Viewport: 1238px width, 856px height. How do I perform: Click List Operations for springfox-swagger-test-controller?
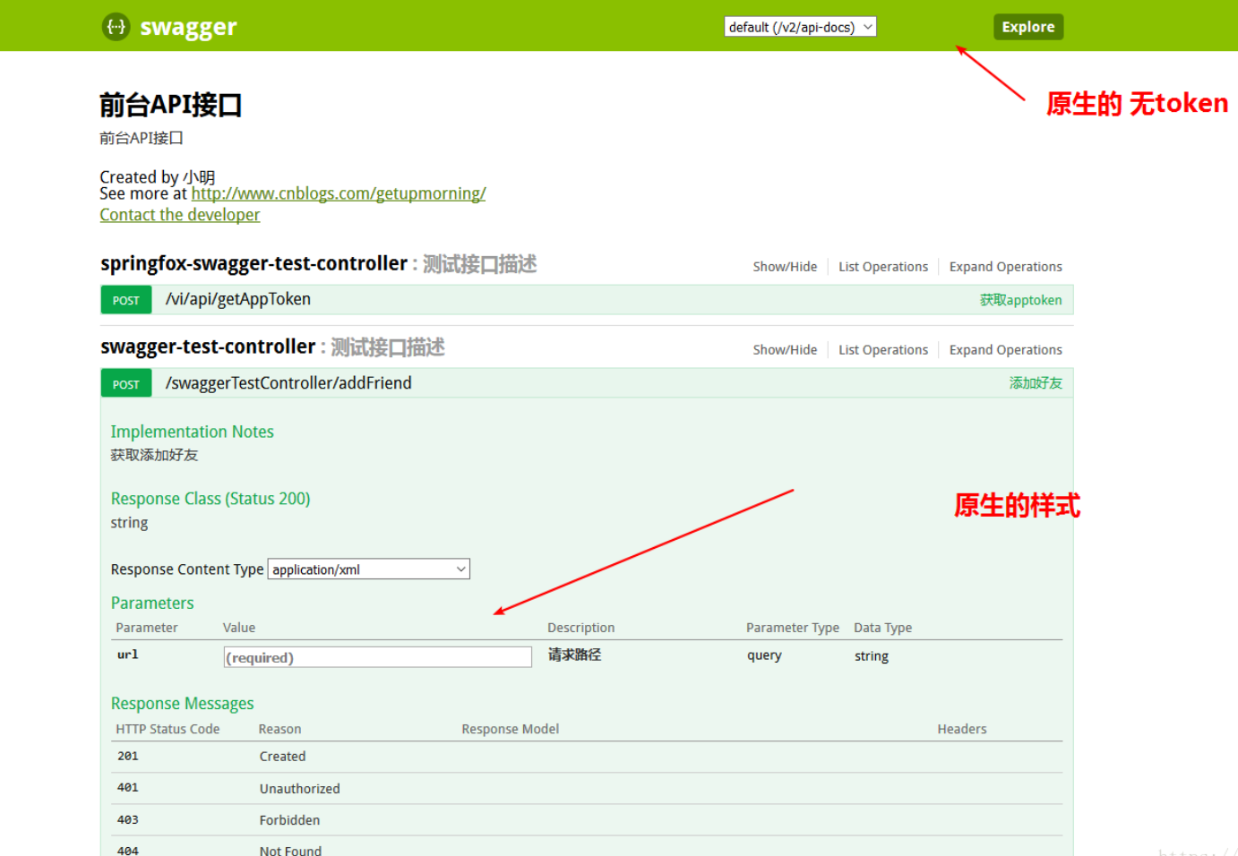click(x=883, y=267)
